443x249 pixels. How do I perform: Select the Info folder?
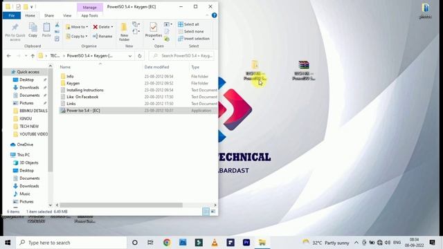pos(70,77)
